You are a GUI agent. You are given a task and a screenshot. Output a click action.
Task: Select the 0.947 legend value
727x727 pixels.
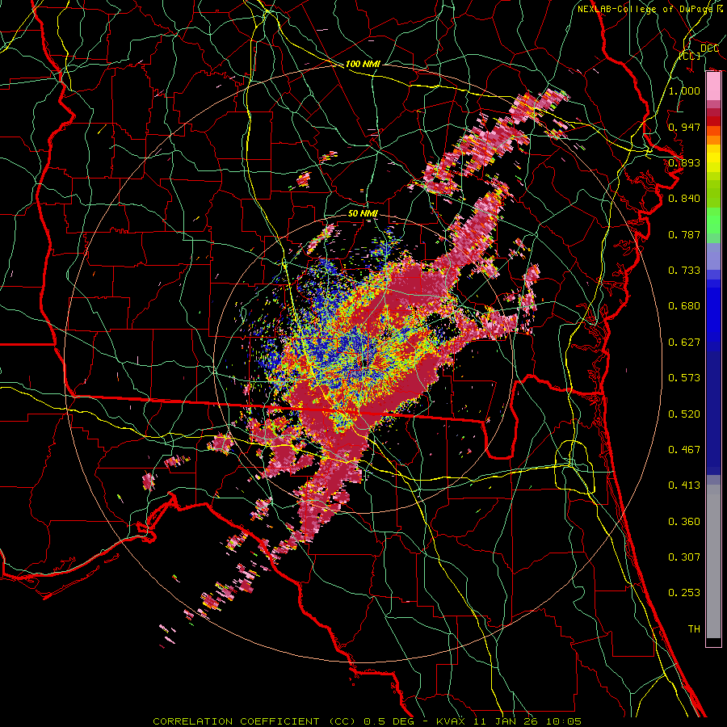click(x=684, y=127)
